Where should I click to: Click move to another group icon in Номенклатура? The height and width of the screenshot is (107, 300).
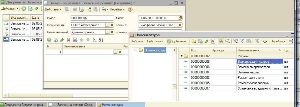(x=227, y=41)
